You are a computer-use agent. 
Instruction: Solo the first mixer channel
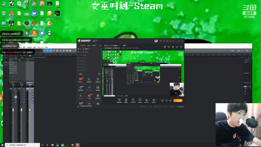tap(16, 94)
